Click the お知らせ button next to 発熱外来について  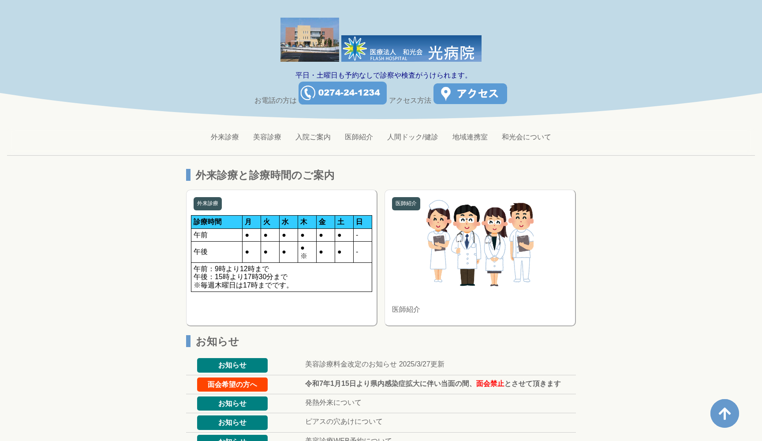pyautogui.click(x=232, y=403)
